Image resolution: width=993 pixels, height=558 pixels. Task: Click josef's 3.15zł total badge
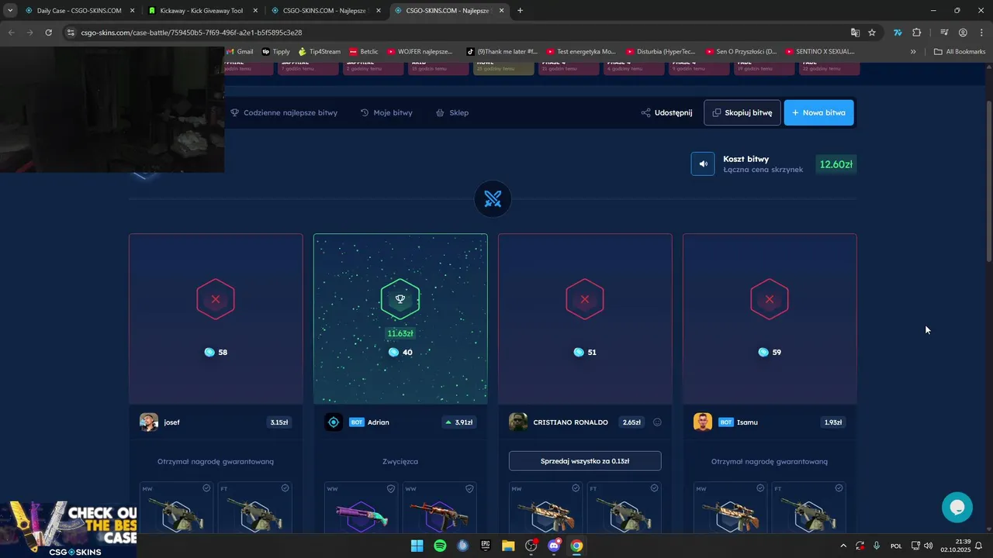pyautogui.click(x=279, y=422)
